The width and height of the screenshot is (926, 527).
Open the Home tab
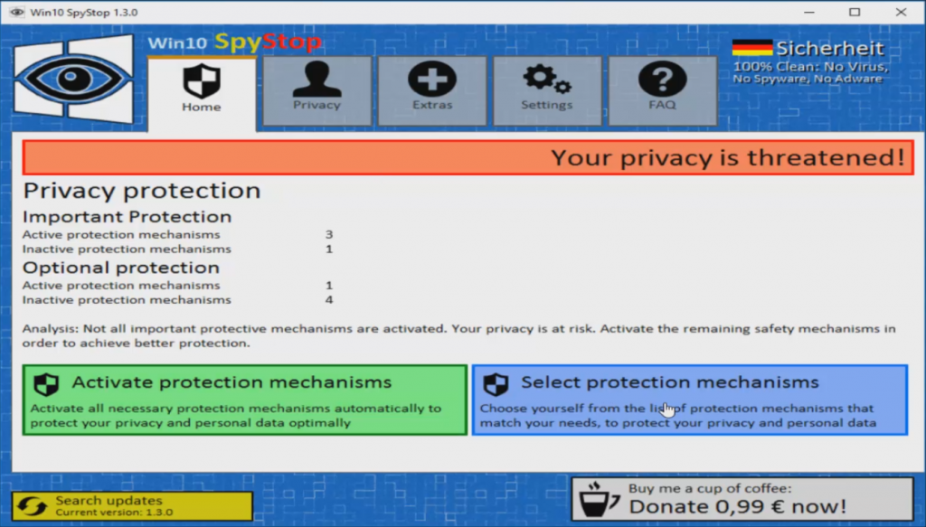tap(202, 93)
